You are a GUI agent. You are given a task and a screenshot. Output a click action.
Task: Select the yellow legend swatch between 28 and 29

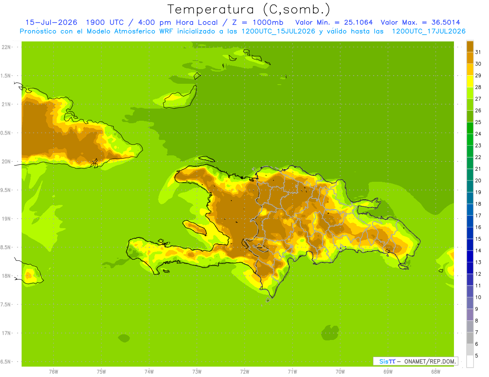[x=470, y=81]
